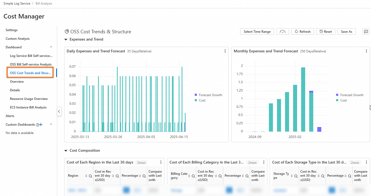Sort the Region column in region table
This screenshot has width=371, height=196.
[86, 176]
